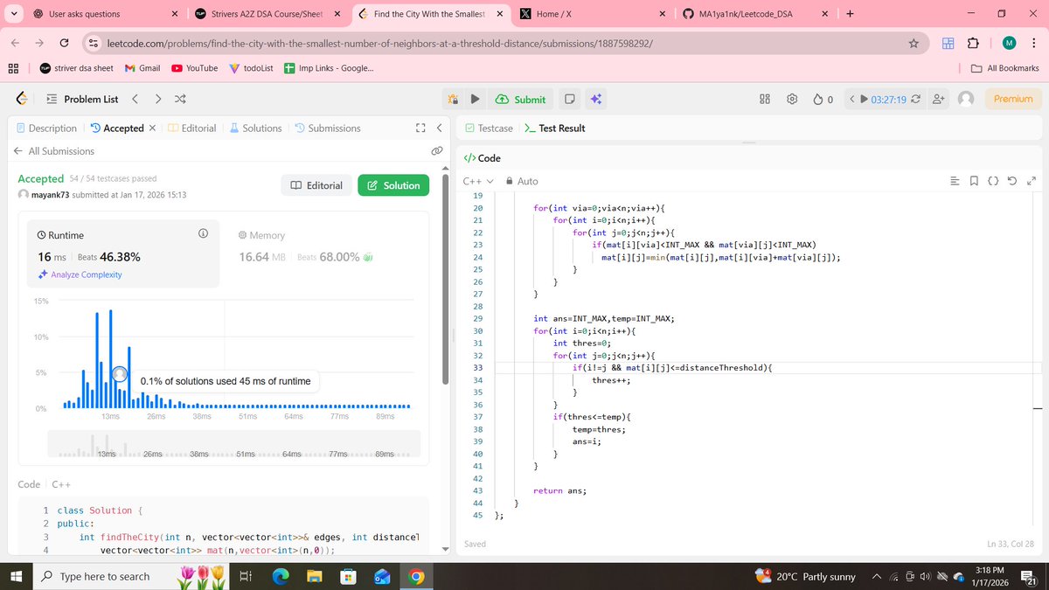The width and height of the screenshot is (1049, 590).
Task: Open the All Bookmarks folder
Action: point(1005,68)
